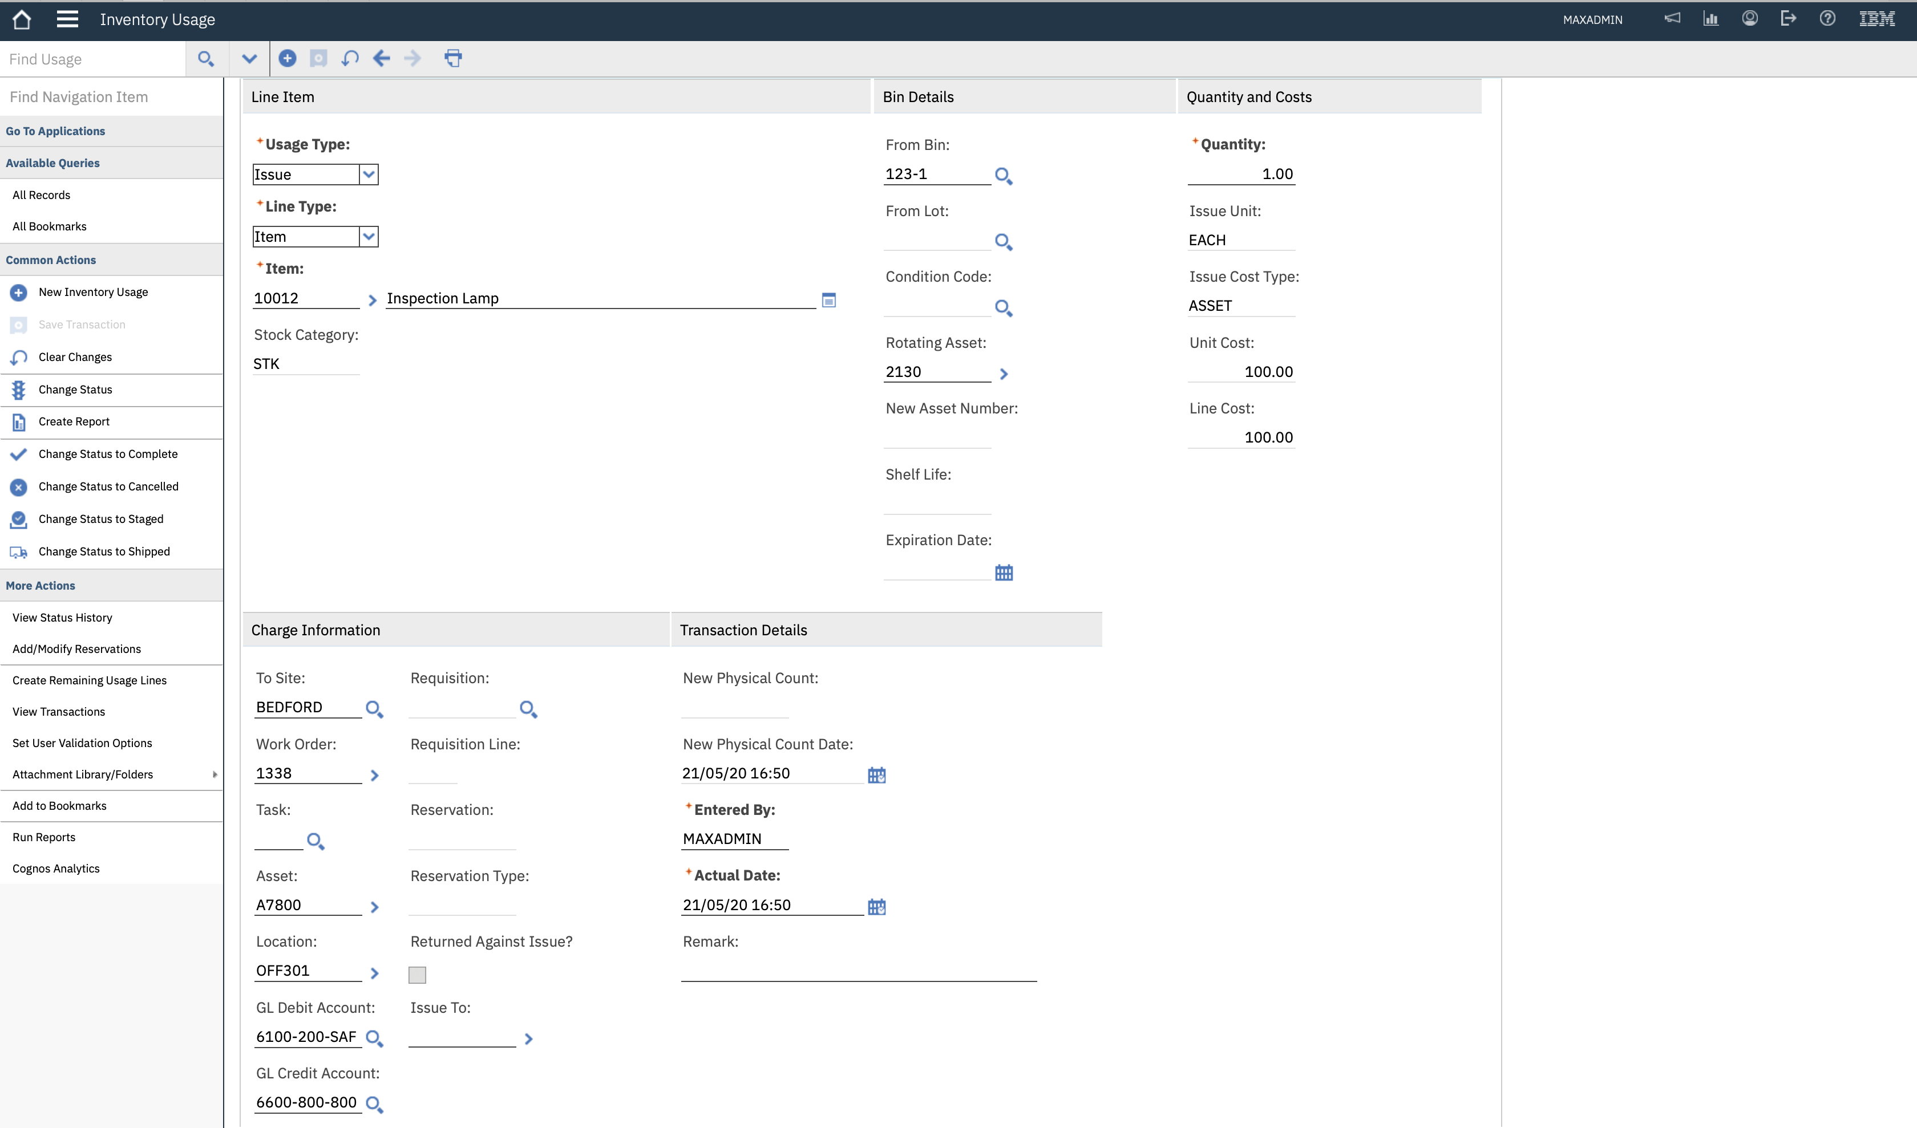Click the print icon in toolbar

tap(454, 59)
